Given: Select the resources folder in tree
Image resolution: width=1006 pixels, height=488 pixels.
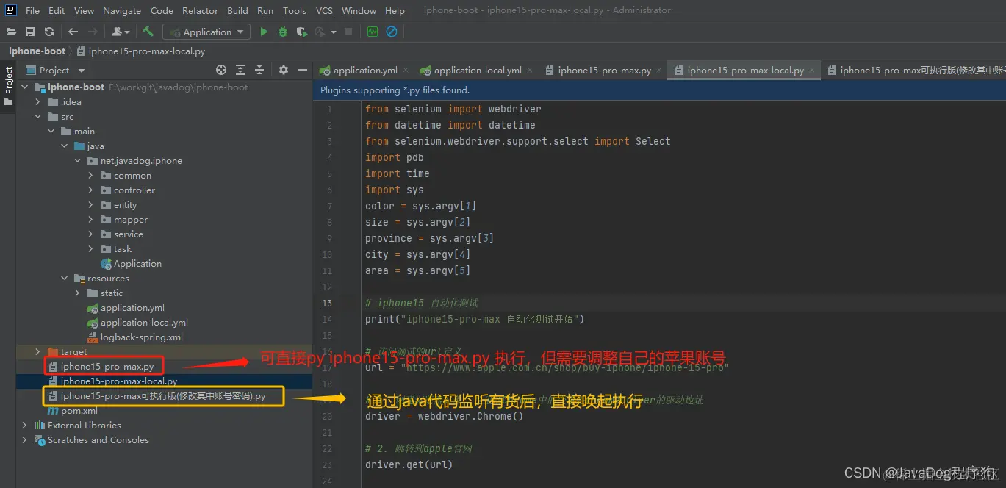Looking at the screenshot, I should [x=108, y=279].
